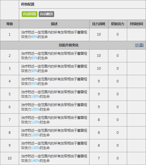
Task: Select the level 1 description with 80%
Action: click(54, 35)
